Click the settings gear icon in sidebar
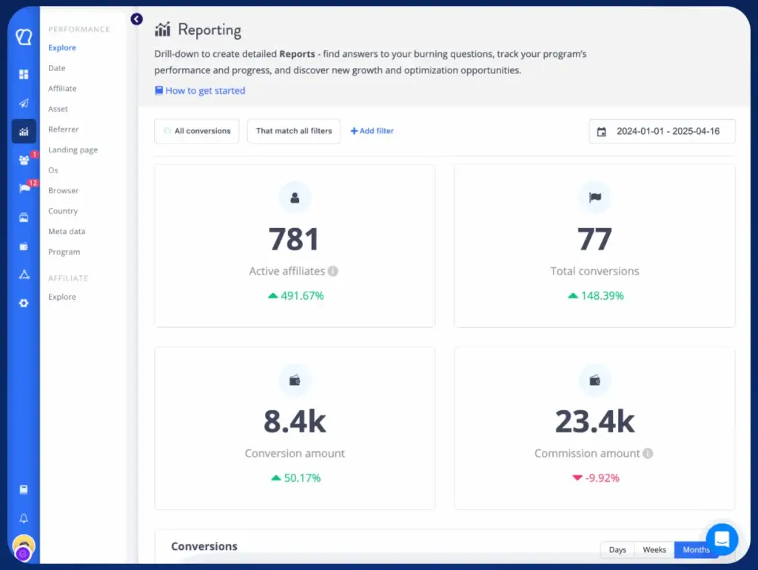This screenshot has height=570, width=758. [x=24, y=303]
